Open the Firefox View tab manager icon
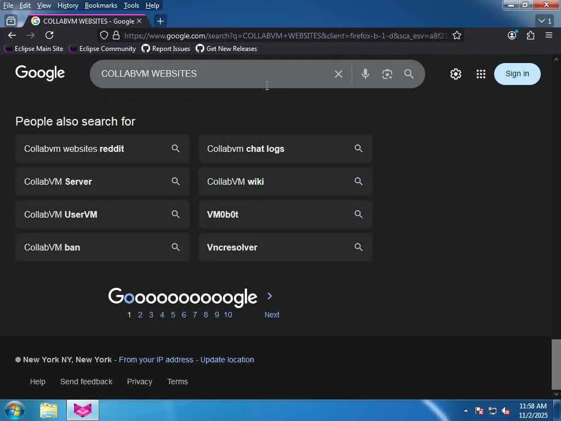This screenshot has height=421, width=561. click(x=11, y=21)
